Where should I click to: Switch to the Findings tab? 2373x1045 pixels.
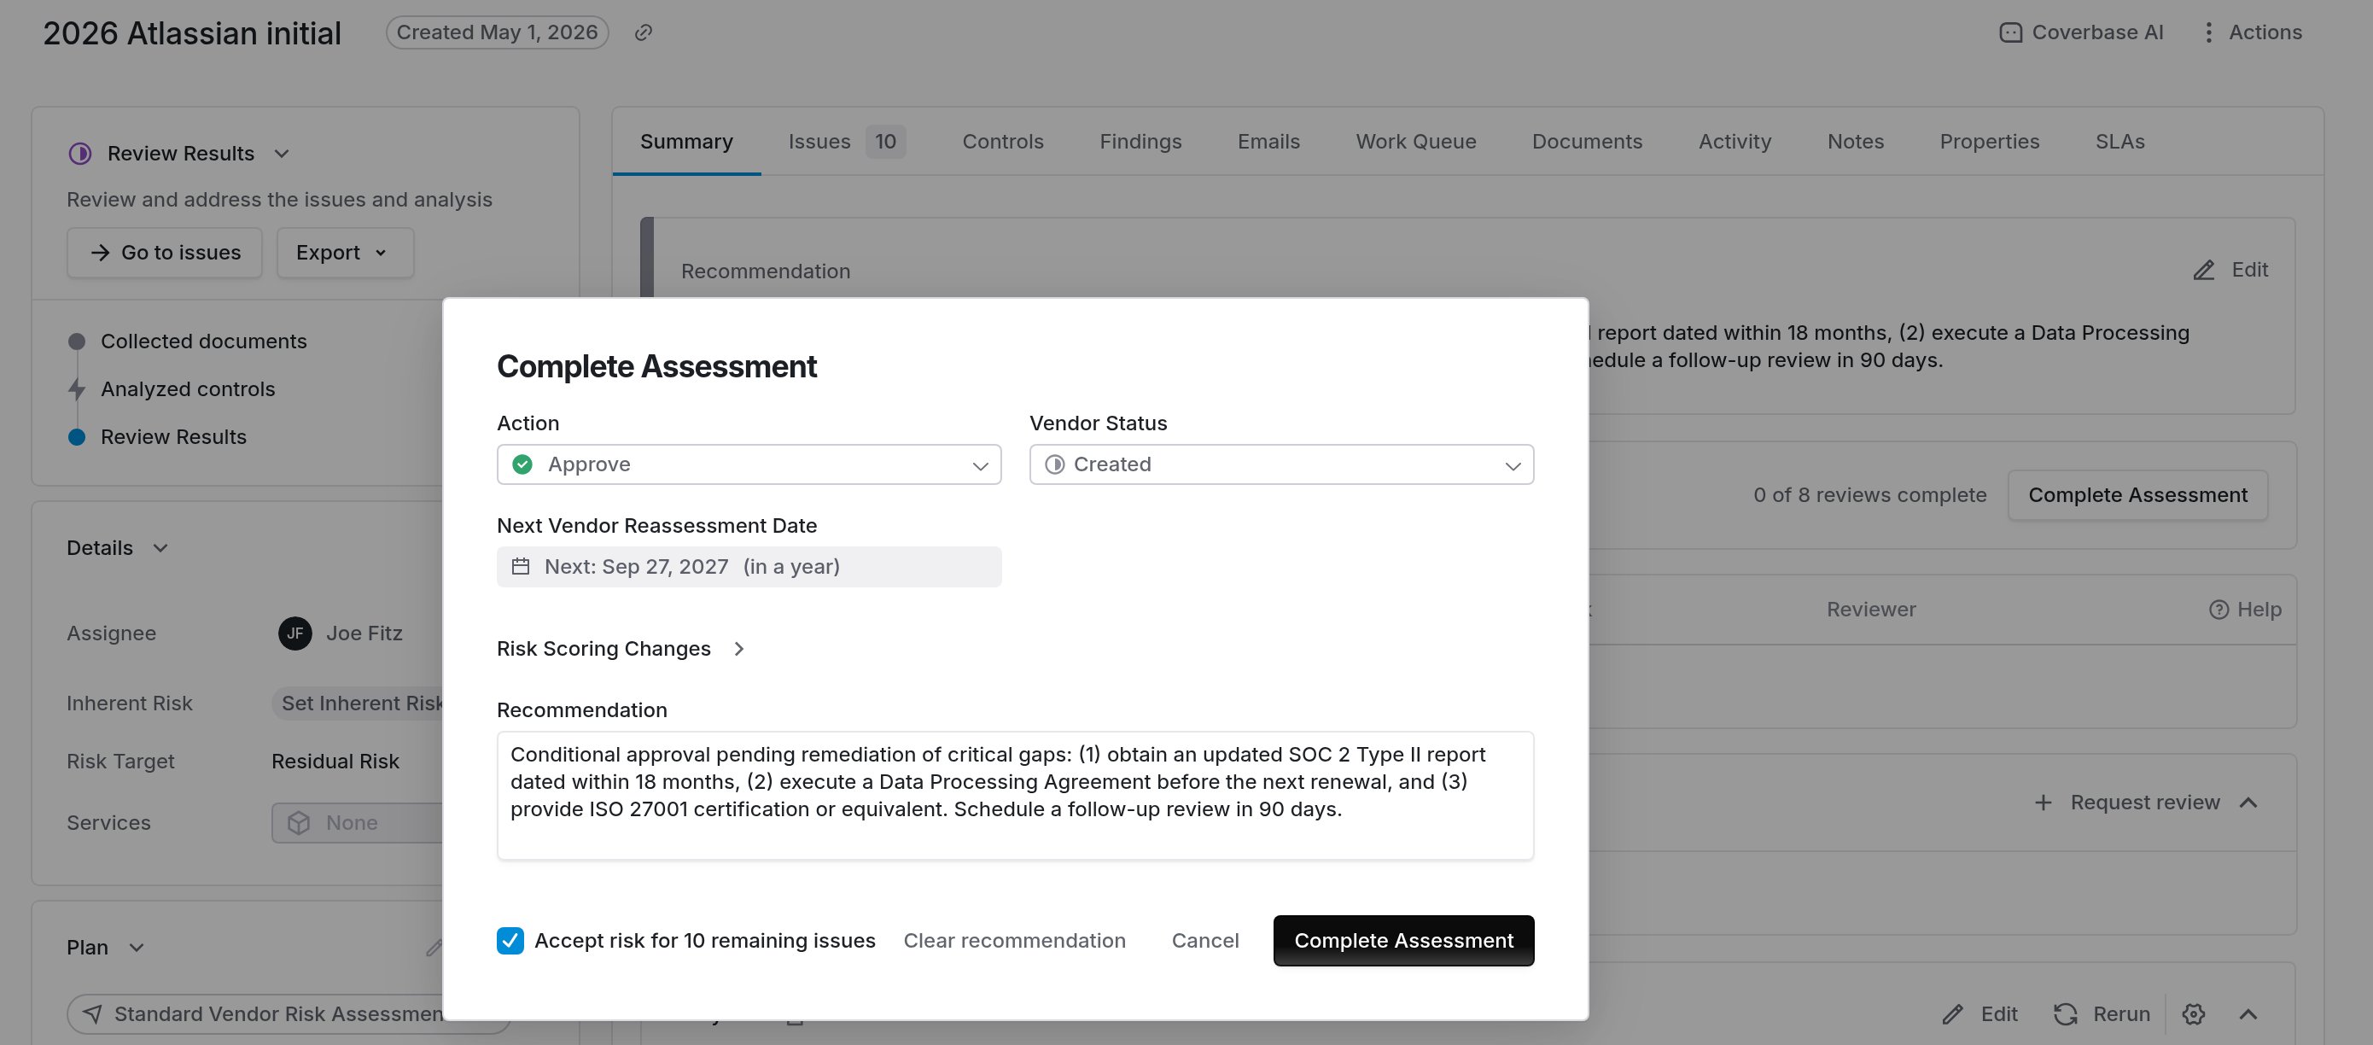point(1140,142)
